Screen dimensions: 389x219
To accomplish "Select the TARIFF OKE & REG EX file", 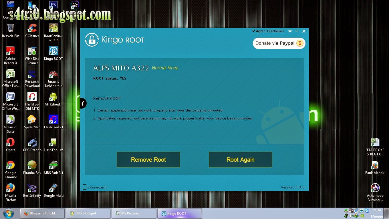I will click(375, 147).
